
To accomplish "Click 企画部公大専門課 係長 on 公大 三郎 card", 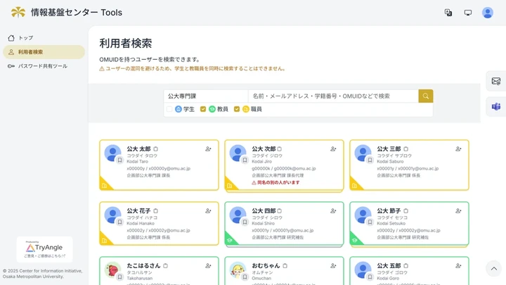I will pos(398,175).
